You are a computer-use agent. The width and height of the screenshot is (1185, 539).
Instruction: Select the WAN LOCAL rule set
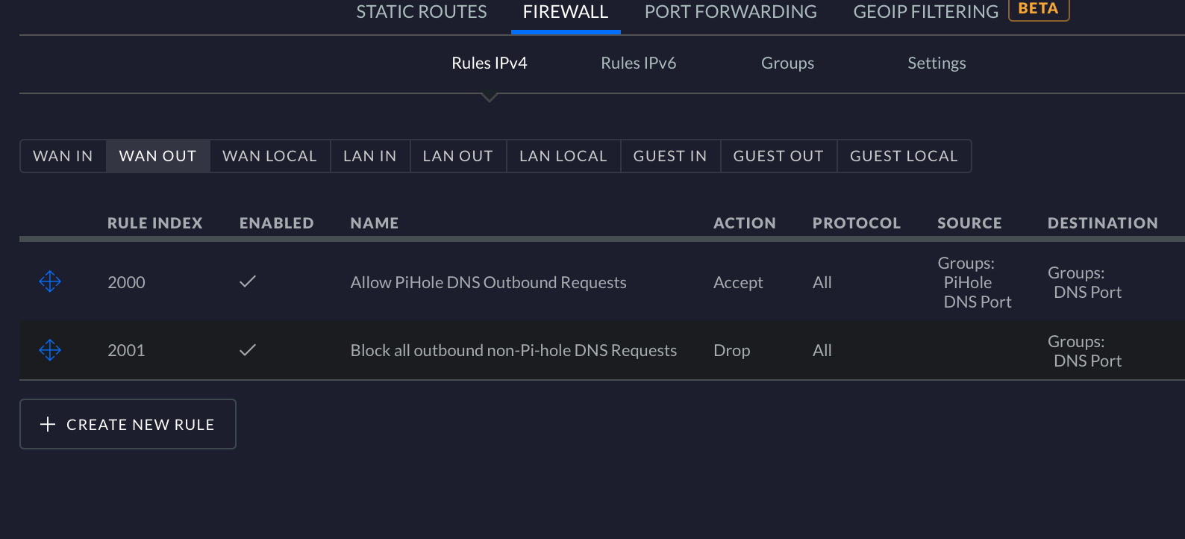[269, 156]
